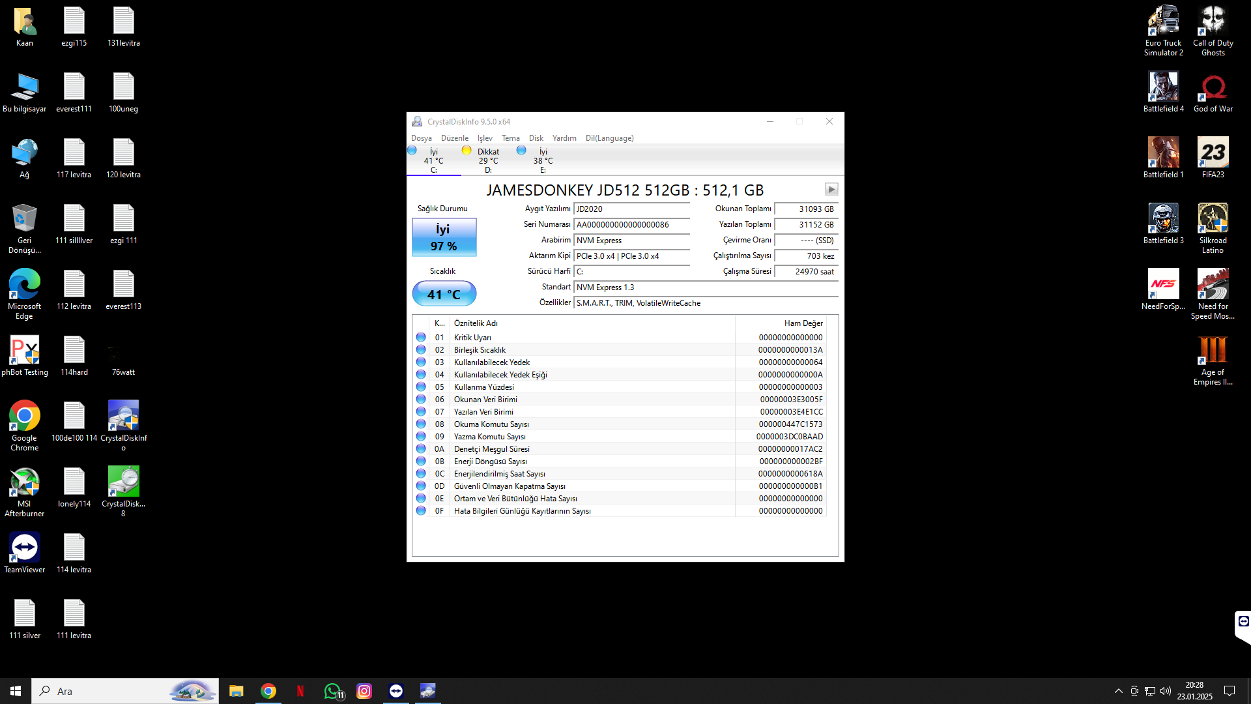Select the Call of Duty Ghosts icon

point(1213,31)
